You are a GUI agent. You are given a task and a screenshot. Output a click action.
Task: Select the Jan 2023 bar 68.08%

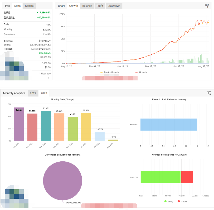[19, 124]
